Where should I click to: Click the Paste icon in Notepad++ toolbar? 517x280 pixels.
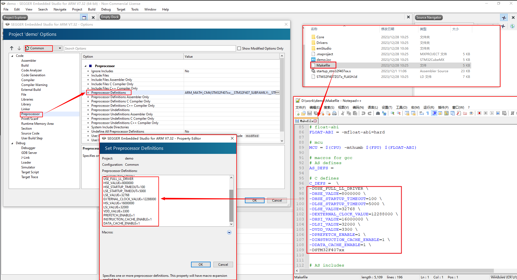pyautogui.click(x=355, y=113)
